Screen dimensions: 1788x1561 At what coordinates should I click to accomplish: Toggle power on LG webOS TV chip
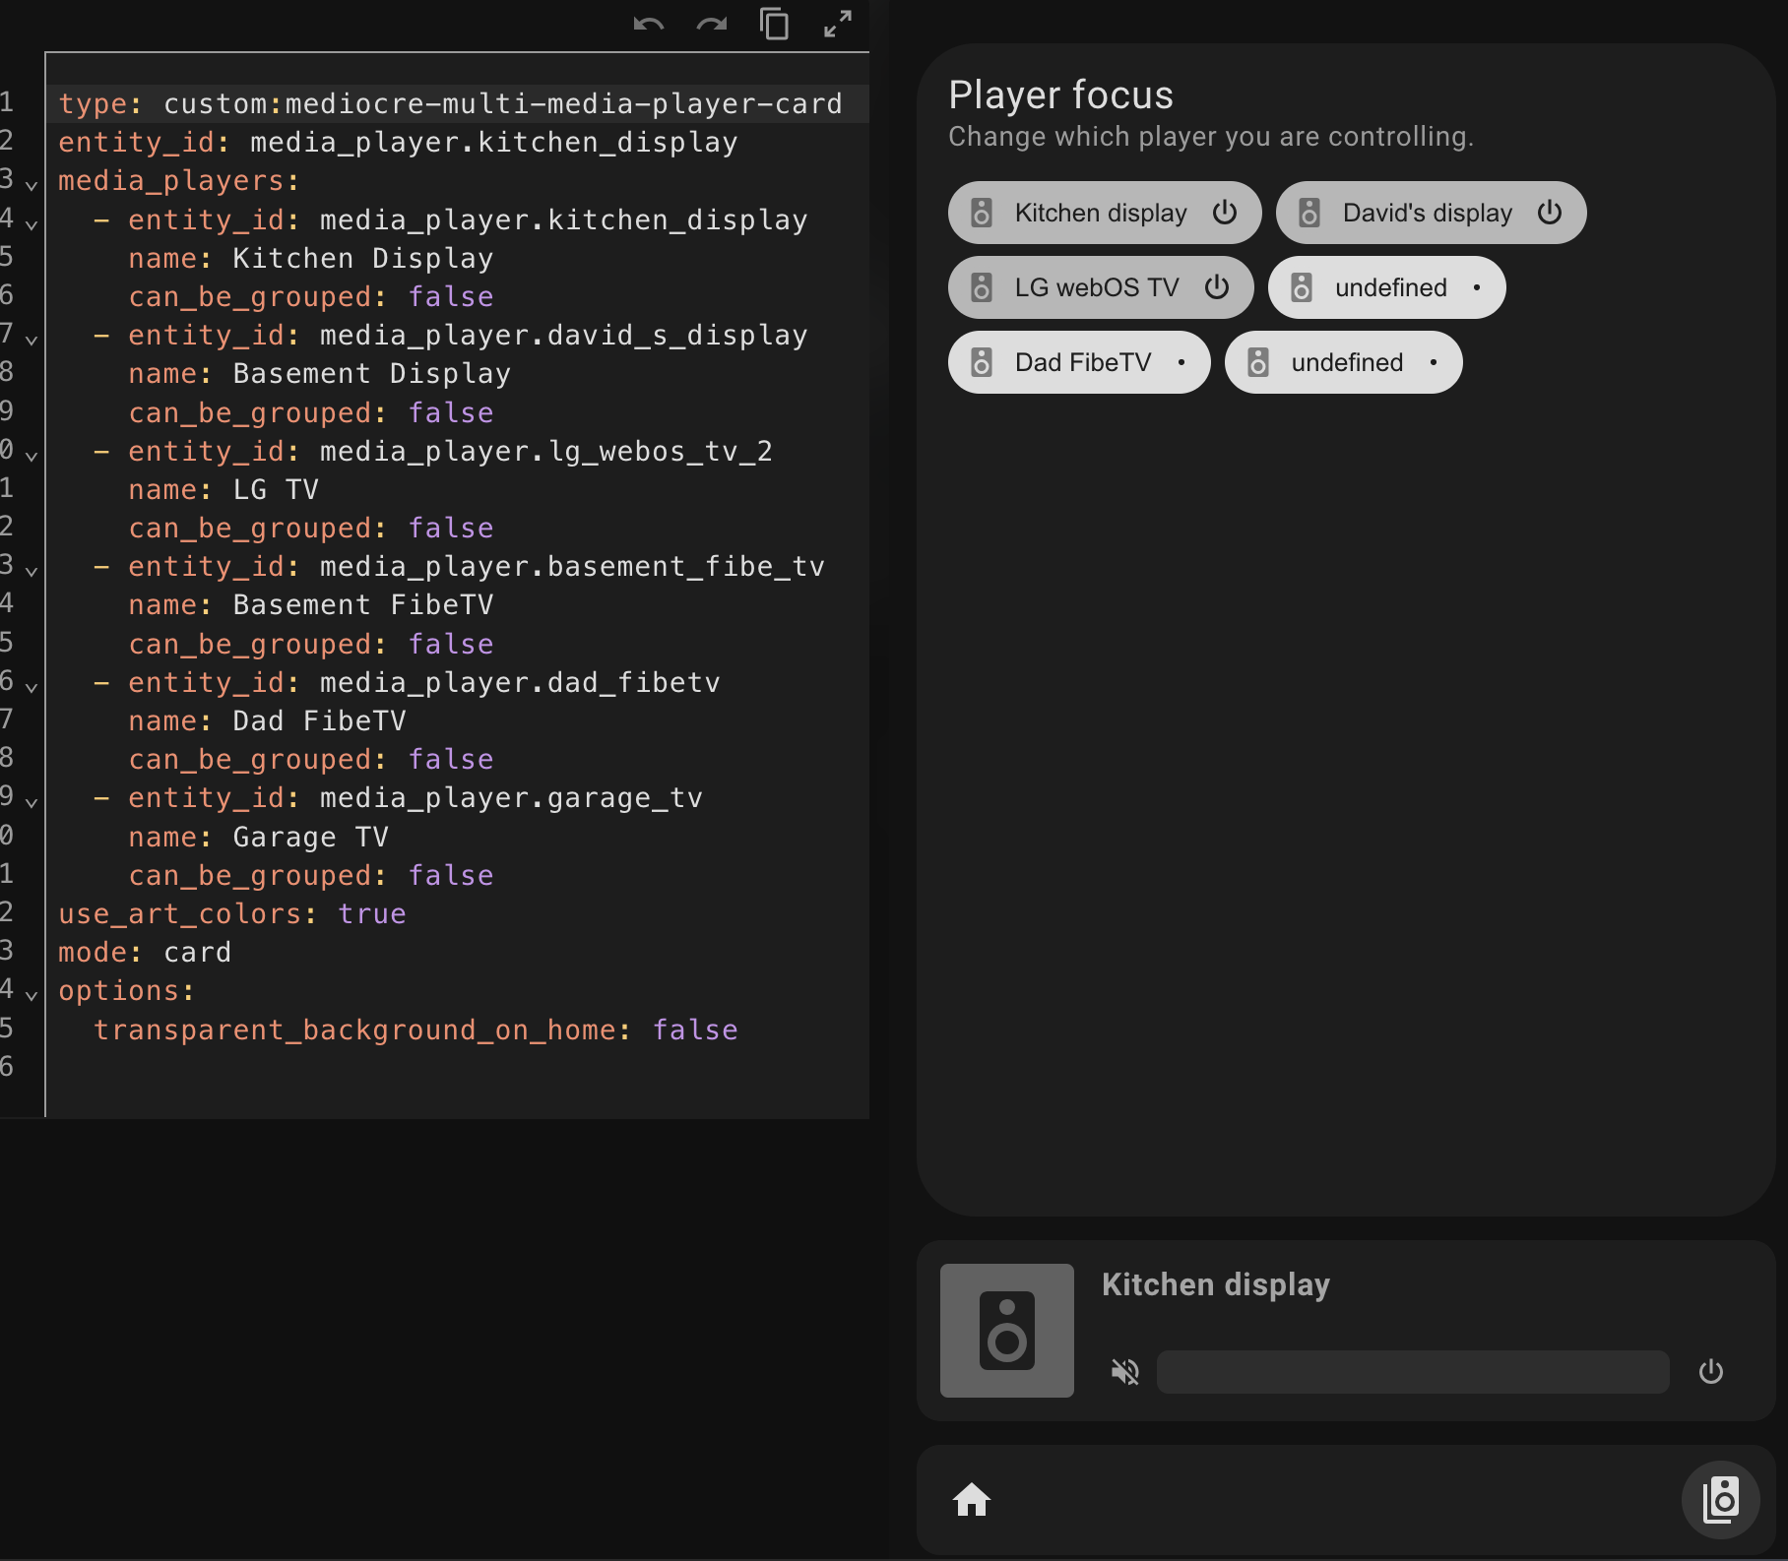click(1217, 287)
